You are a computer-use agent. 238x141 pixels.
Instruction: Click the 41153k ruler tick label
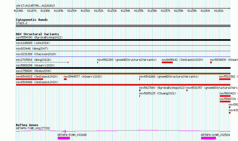click(x=112, y=11)
